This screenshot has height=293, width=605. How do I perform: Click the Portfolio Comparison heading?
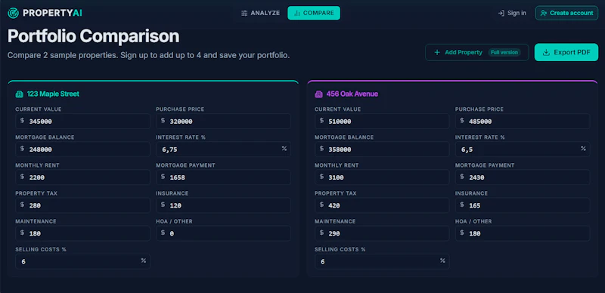[x=93, y=36]
